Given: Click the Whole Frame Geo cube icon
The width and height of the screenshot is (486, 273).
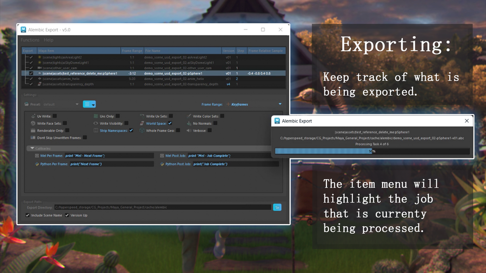Looking at the screenshot, I should 142,130.
